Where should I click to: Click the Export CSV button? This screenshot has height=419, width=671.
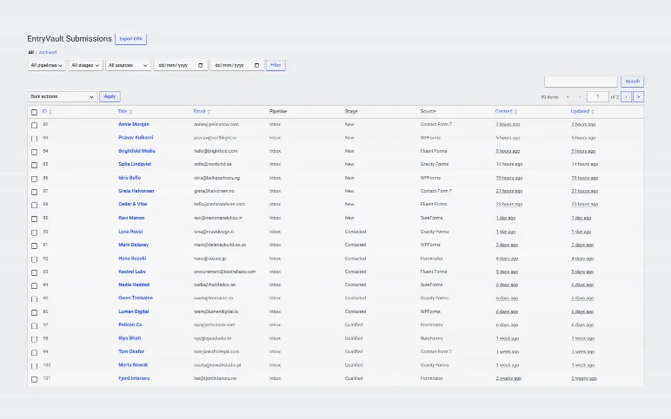point(131,39)
